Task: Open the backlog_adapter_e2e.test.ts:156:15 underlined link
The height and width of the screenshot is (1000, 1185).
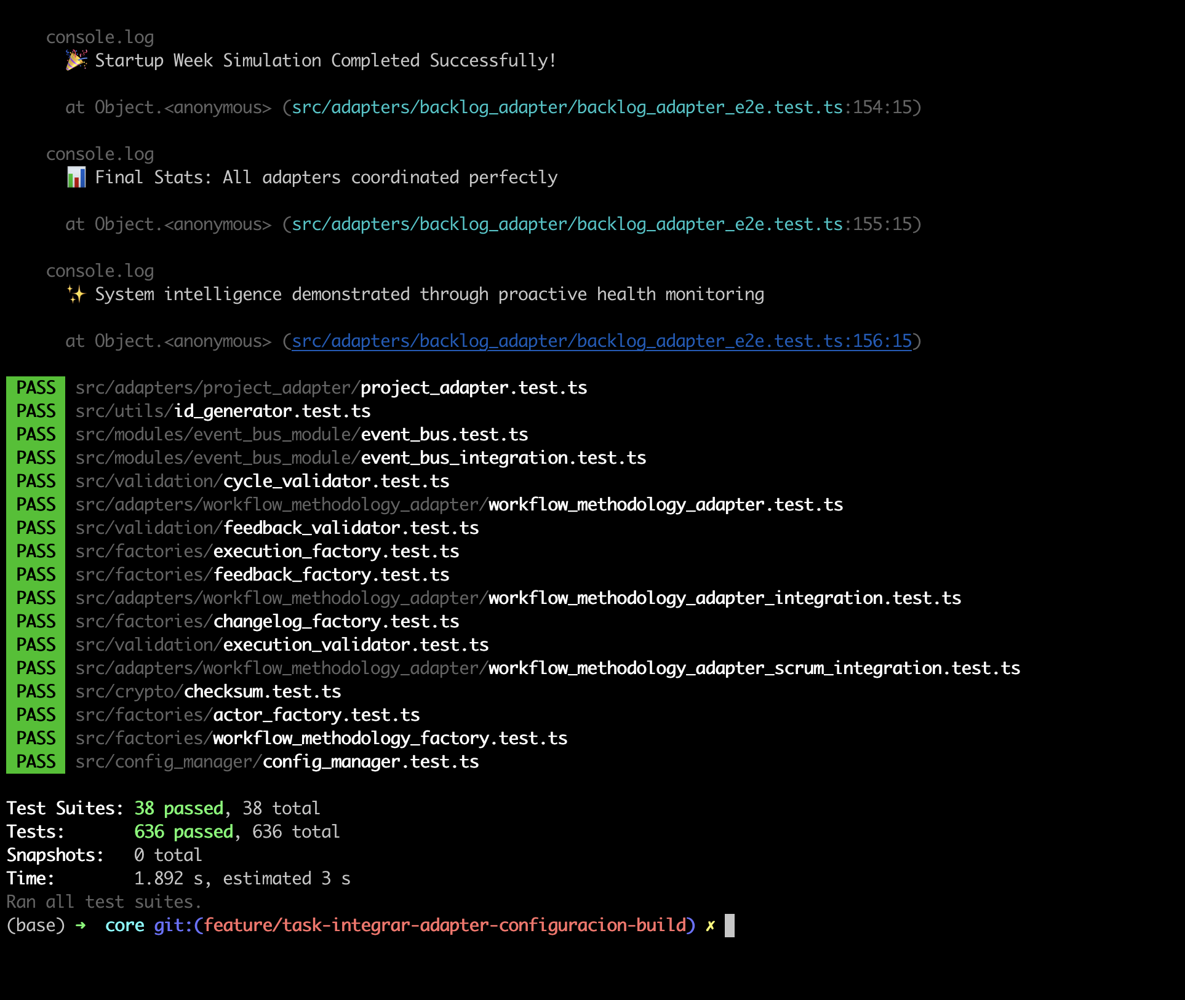Action: (601, 341)
